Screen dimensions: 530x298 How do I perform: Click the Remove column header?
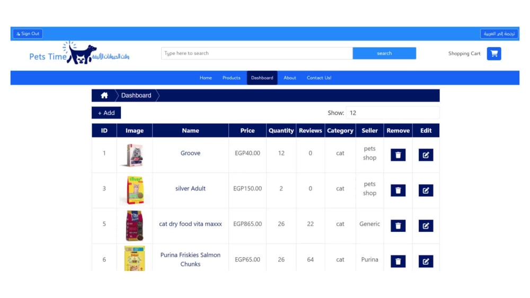398,131
